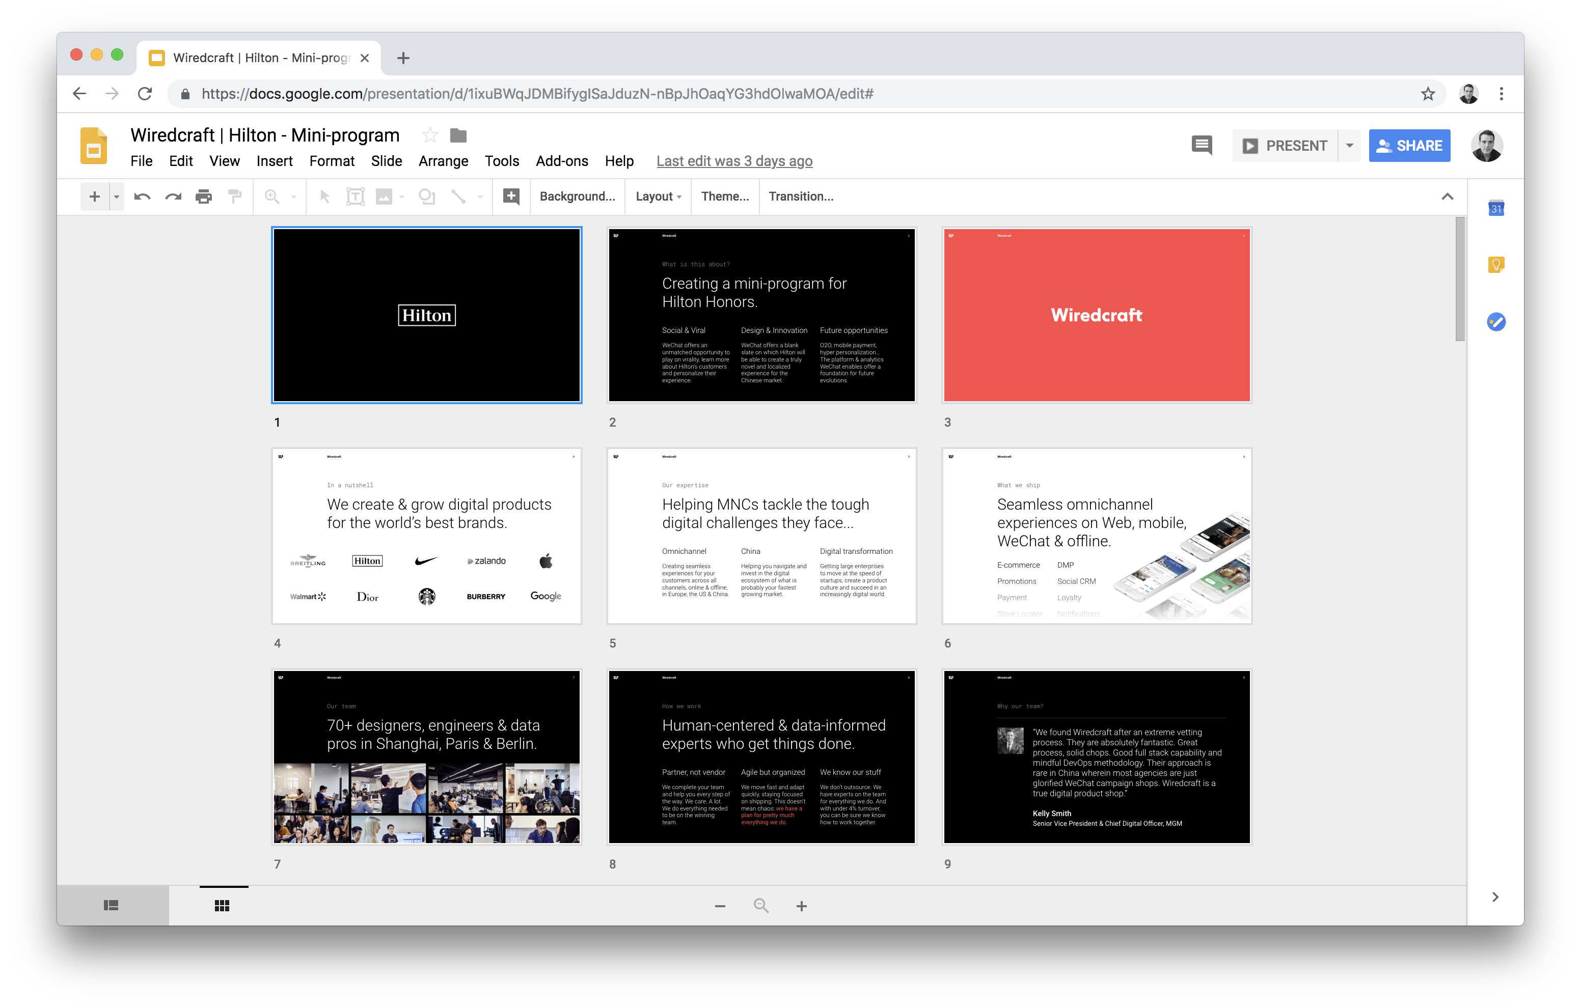Select slide 2 'Creating a mini-program' thumbnail

[761, 315]
